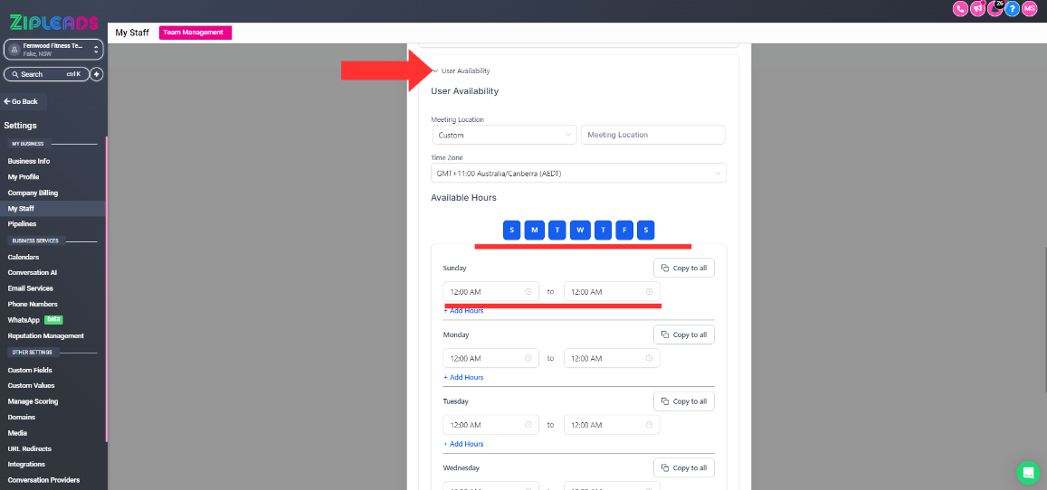Click Copy to all for Monday
Viewport: 1047px width, 490px height.
pos(684,335)
